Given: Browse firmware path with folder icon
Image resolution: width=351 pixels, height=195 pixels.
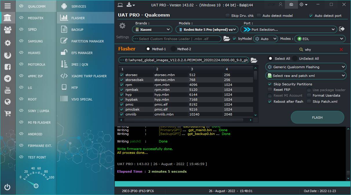Looking at the screenshot, I should pos(254,60).
